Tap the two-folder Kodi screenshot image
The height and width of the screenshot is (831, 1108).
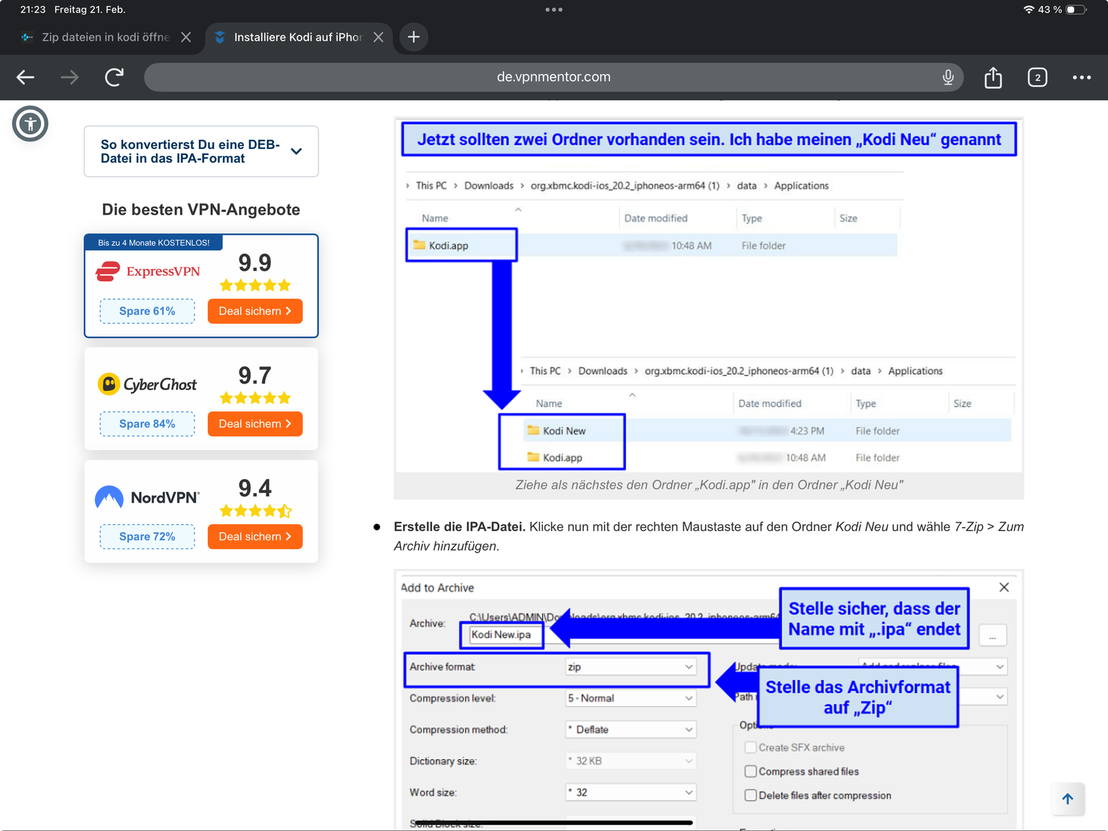pyautogui.click(x=708, y=295)
